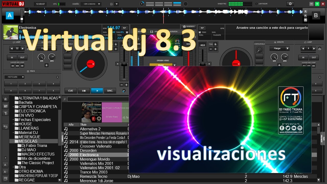Image resolution: width=327 pixels, height=184 pixels.
Task: Add an effect slot on deck A
Action: tap(46, 65)
